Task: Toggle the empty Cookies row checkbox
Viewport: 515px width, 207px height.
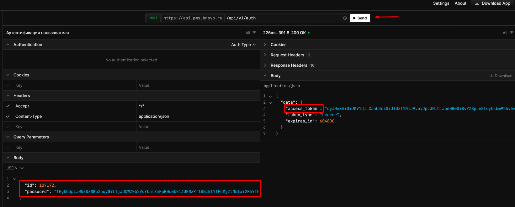Action: [x=8, y=85]
